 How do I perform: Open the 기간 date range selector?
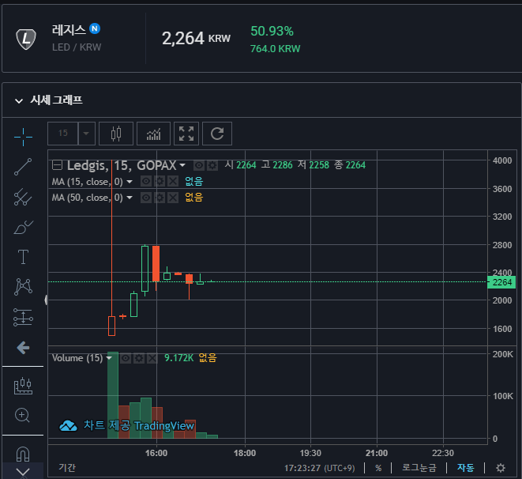point(67,468)
